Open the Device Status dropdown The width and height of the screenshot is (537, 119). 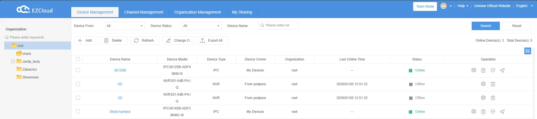pyautogui.click(x=201, y=26)
